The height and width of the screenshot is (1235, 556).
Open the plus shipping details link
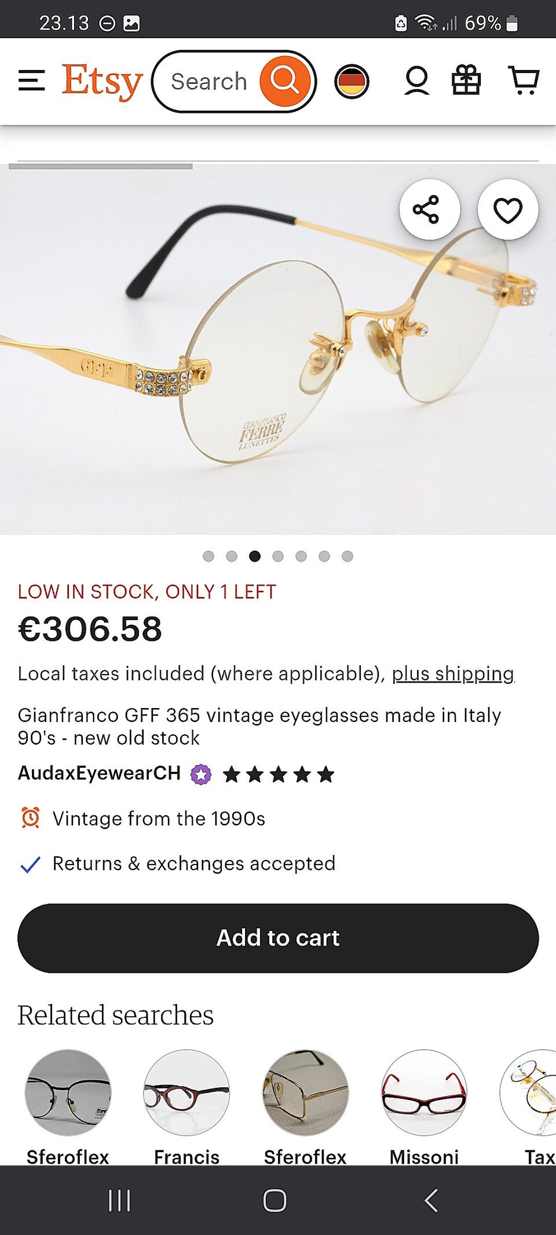pyautogui.click(x=453, y=674)
